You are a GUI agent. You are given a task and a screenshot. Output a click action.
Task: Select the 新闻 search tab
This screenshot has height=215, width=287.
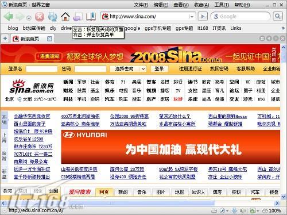pos(123,192)
